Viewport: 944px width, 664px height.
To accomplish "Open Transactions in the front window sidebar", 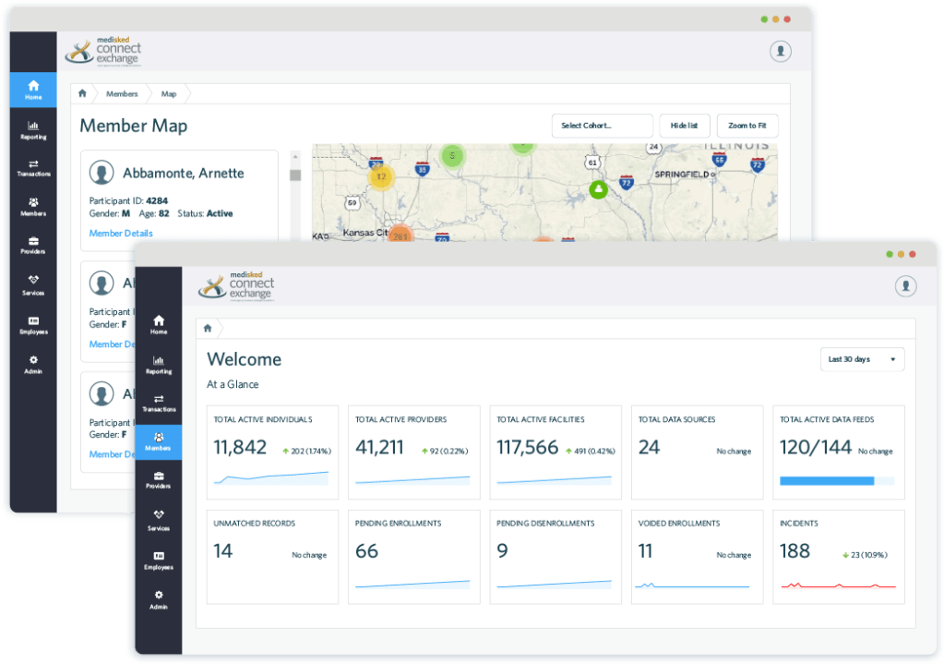I will pyautogui.click(x=158, y=403).
